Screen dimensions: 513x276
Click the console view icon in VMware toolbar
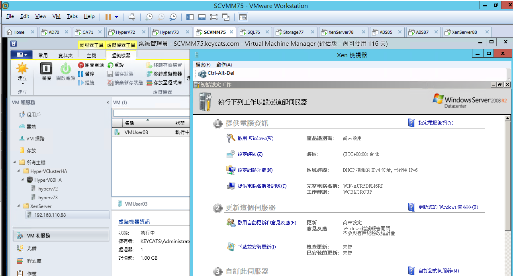coord(243,17)
